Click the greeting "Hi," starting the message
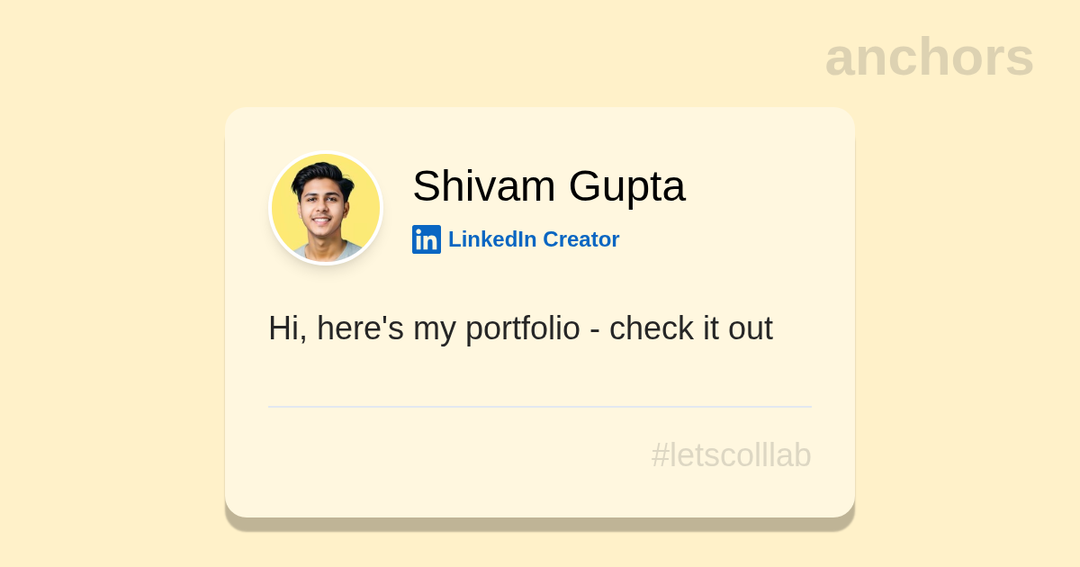 coord(287,328)
